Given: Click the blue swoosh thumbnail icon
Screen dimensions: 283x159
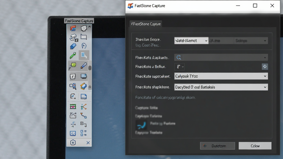Looking at the screenshot, I should pos(141,125).
